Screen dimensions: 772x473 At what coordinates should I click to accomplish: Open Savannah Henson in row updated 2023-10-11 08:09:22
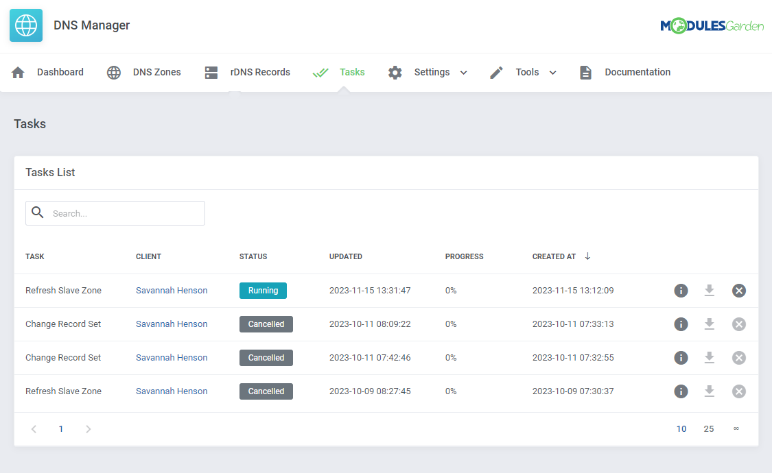[x=172, y=324]
